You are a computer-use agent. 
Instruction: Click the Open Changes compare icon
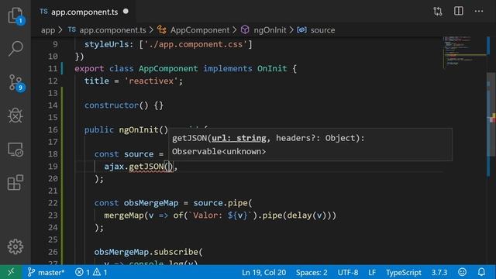pyautogui.click(x=438, y=12)
